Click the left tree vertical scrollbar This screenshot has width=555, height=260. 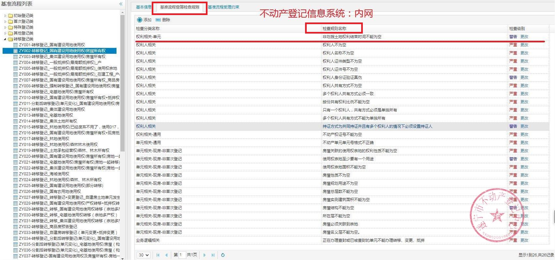pyautogui.click(x=123, y=81)
